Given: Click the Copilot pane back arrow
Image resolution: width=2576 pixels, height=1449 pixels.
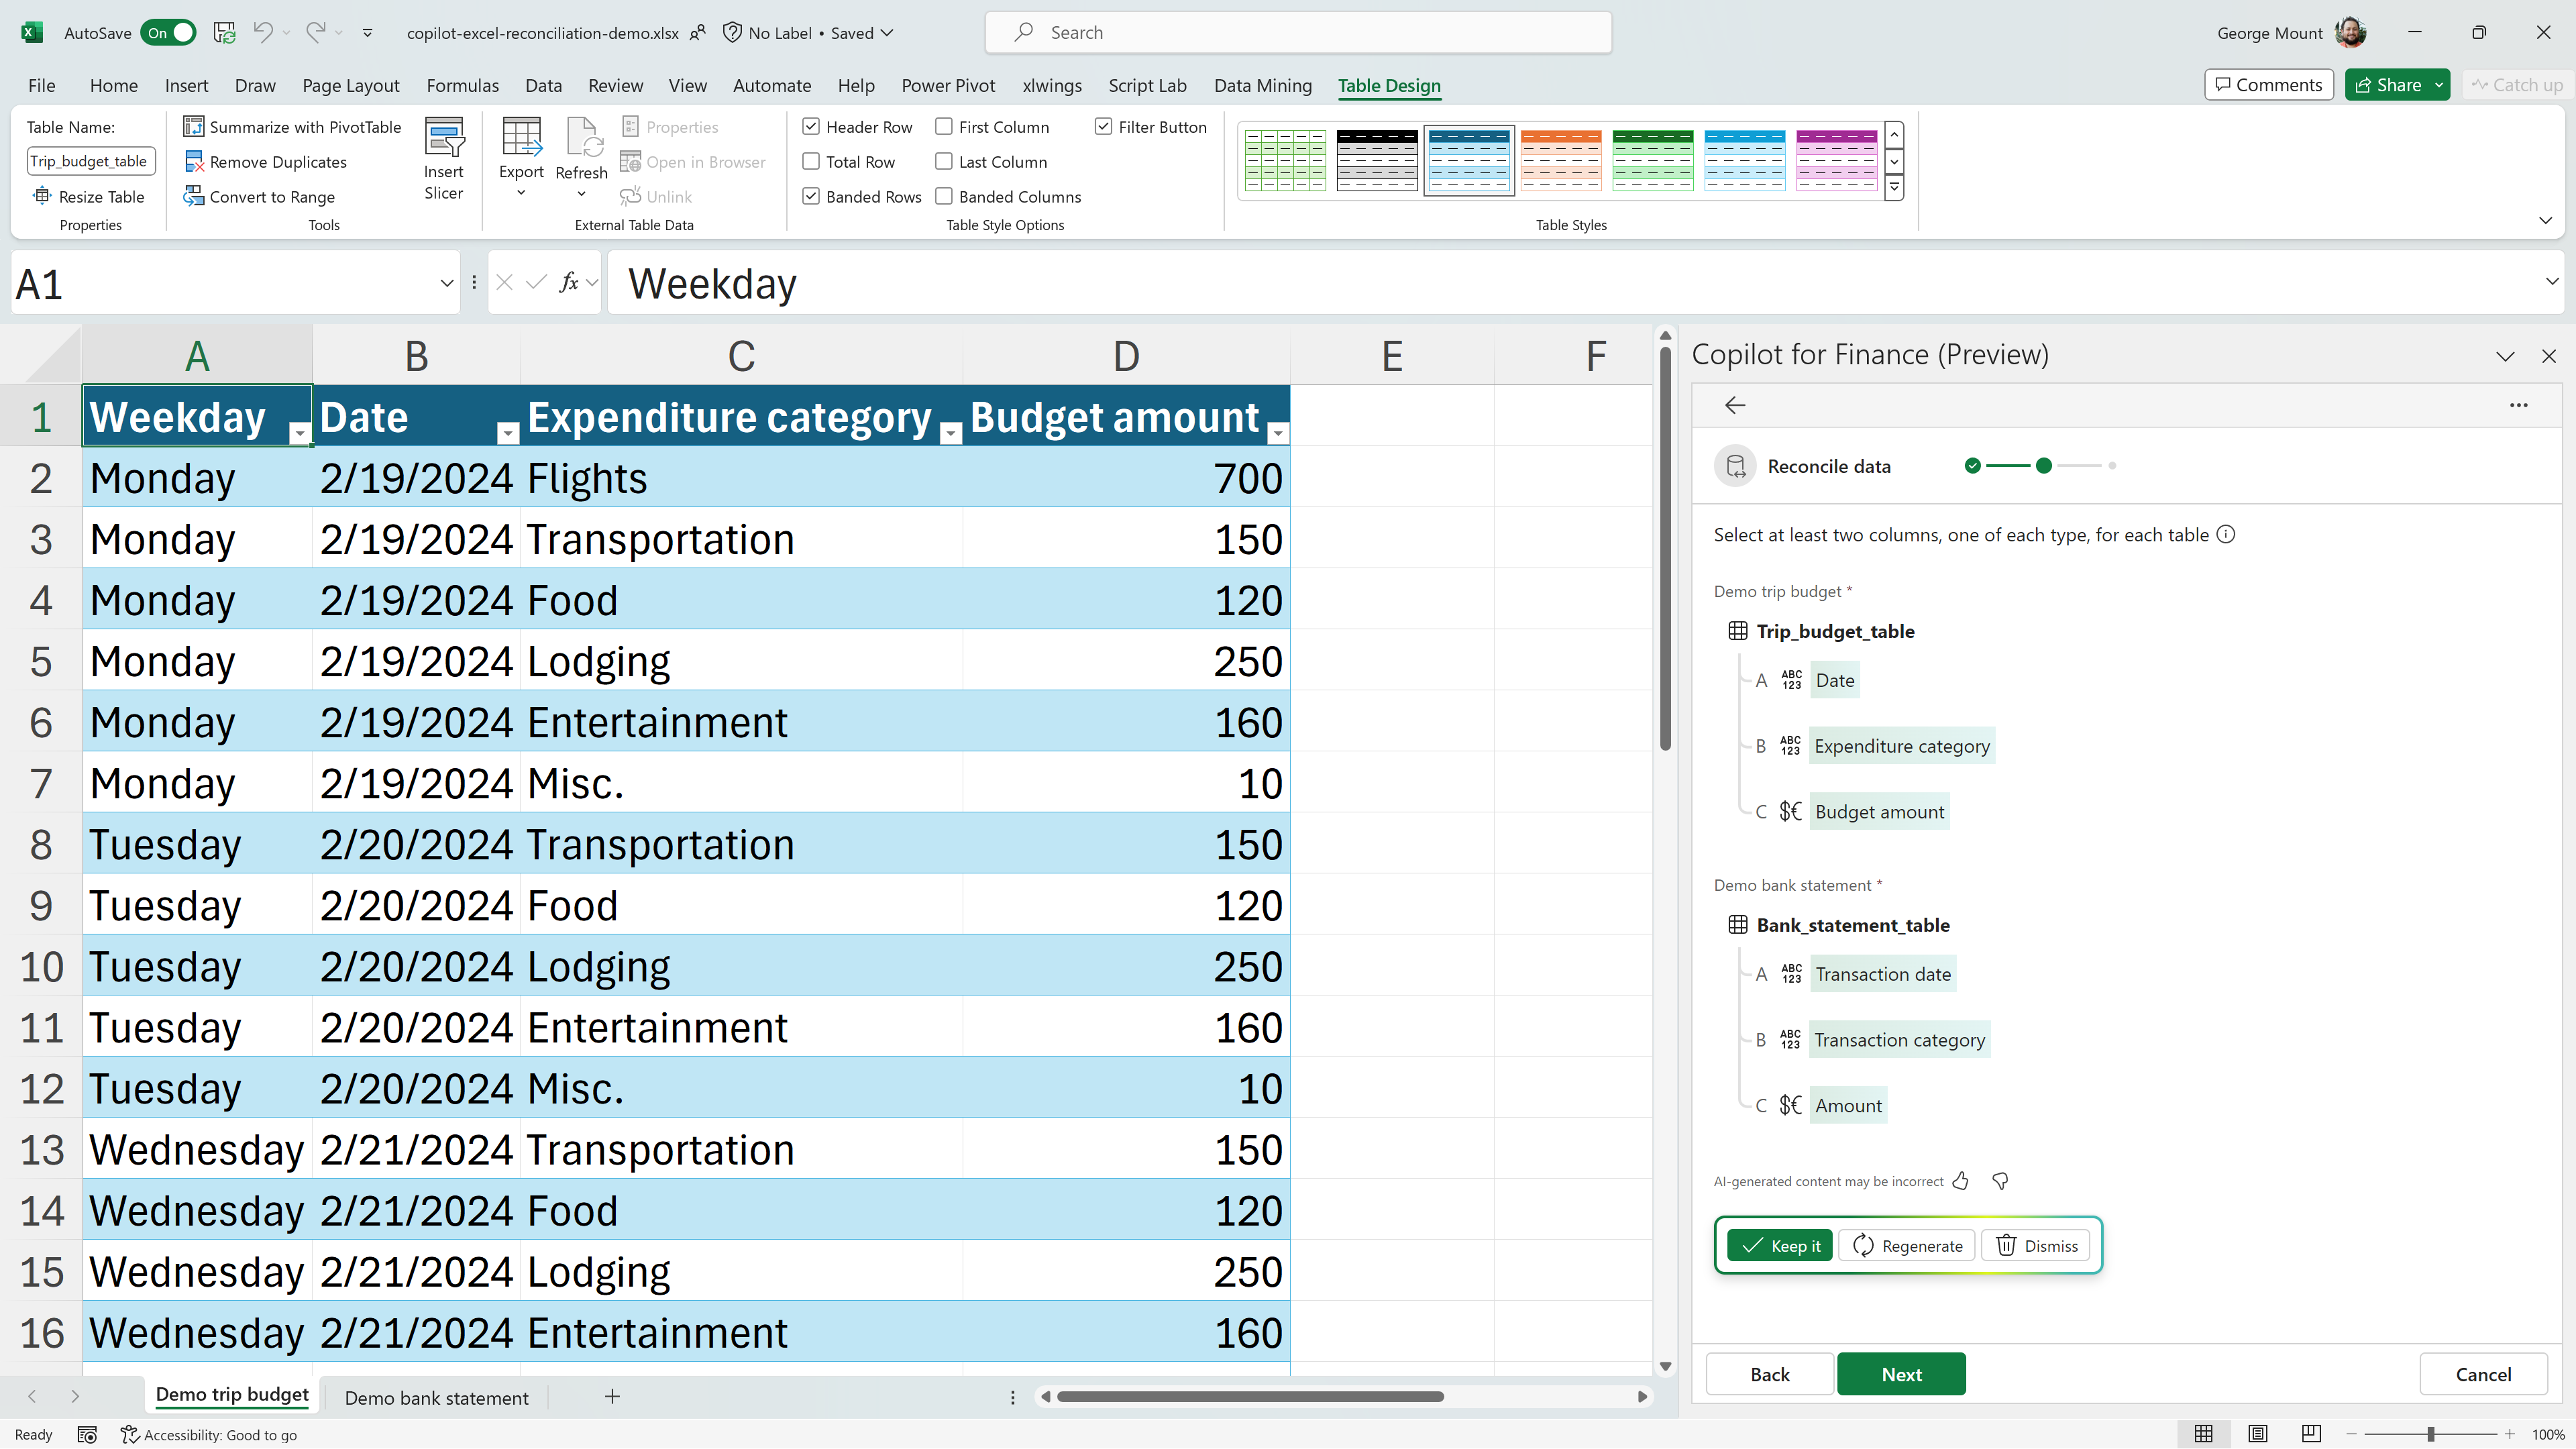Looking at the screenshot, I should 1735,405.
